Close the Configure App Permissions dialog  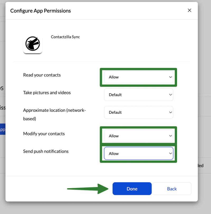[x=189, y=10]
